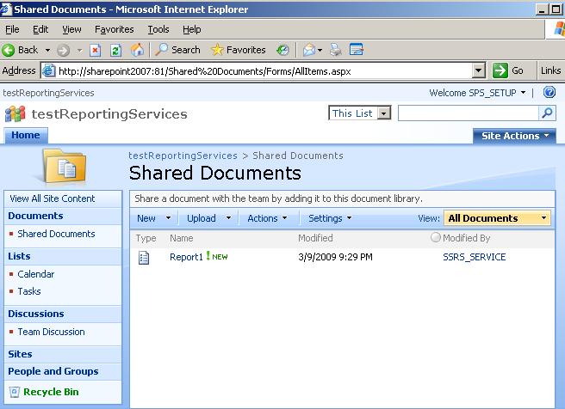Click the site search magnifier button
This screenshot has width=565, height=409.
pyautogui.click(x=547, y=113)
